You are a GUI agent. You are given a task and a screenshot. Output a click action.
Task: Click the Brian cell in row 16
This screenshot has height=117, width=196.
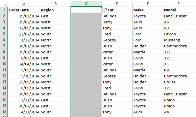(117, 100)
